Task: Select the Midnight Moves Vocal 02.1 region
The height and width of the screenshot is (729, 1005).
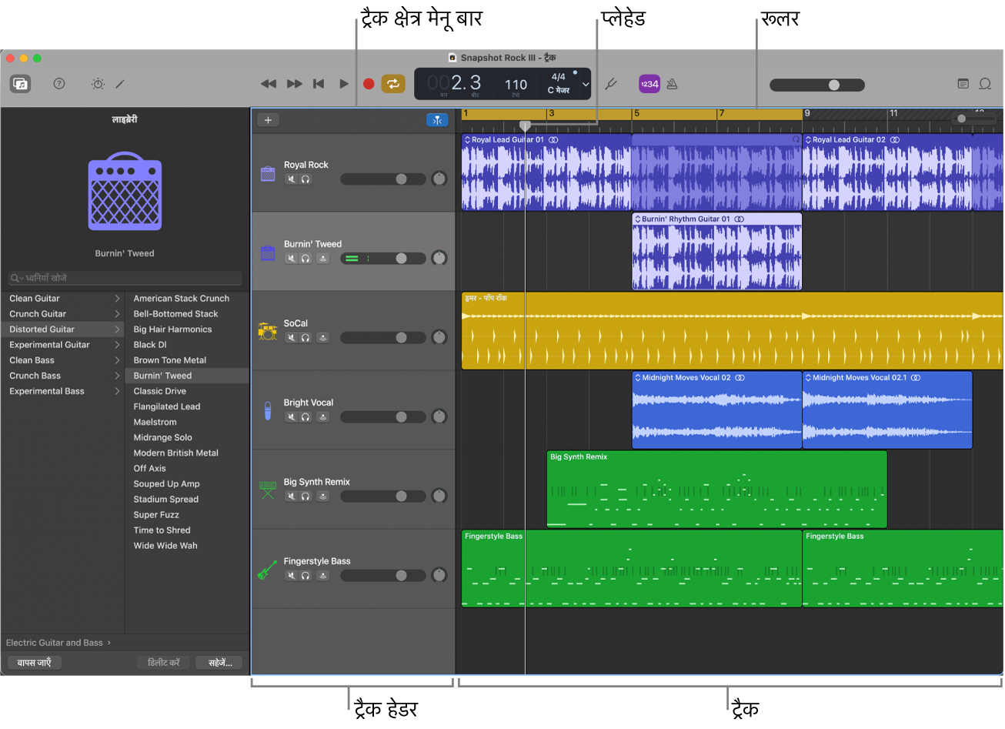Action: 887,410
